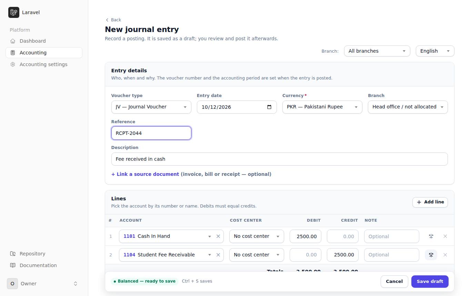This screenshot has width=471, height=296.
Task: Click the Add line button
Action: coord(430,202)
